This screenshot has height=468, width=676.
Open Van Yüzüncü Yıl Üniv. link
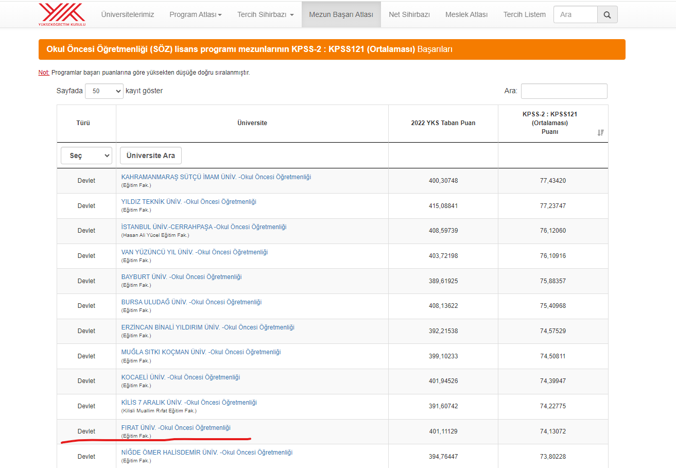(195, 252)
